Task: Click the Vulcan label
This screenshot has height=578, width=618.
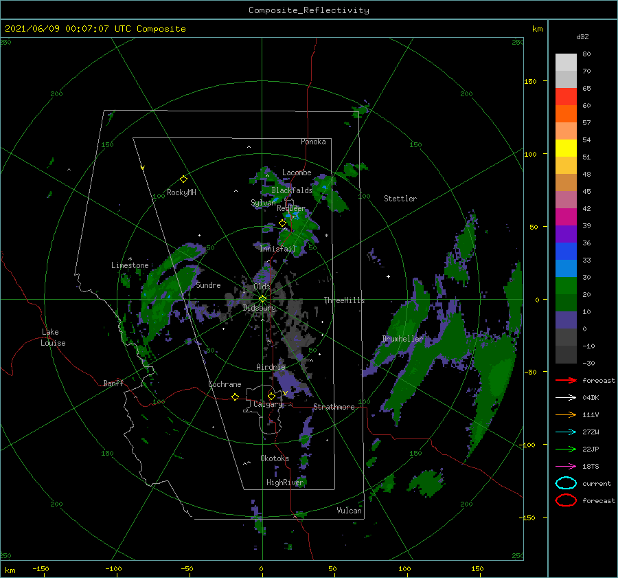Action: click(349, 511)
